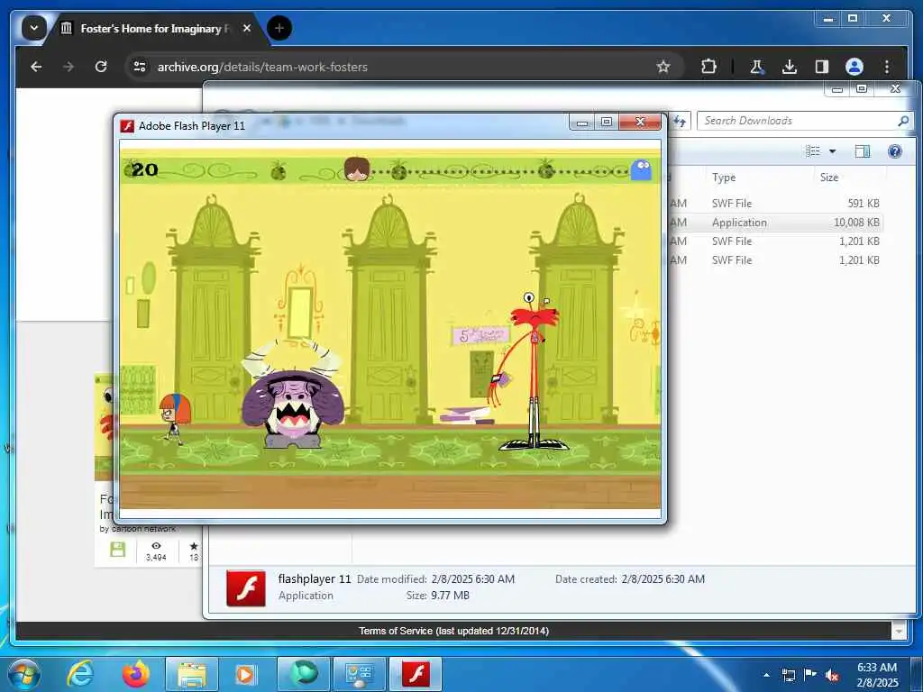The height and width of the screenshot is (692, 923).
Task: Open a new Chrome tab
Action: pos(279,28)
